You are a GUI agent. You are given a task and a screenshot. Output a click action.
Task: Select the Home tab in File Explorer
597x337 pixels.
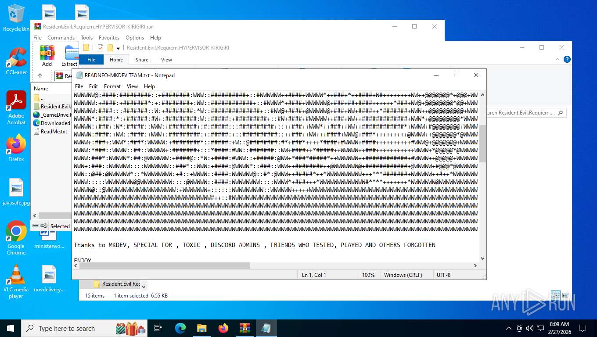(x=116, y=60)
